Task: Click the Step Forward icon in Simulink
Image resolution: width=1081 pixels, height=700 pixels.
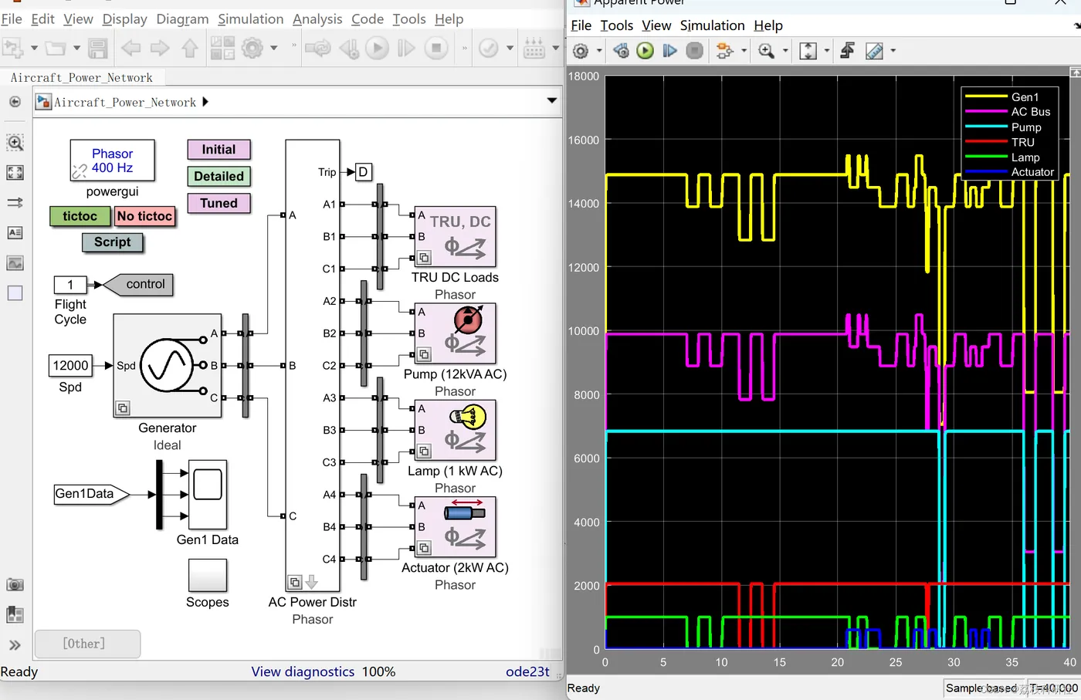Action: pos(406,49)
